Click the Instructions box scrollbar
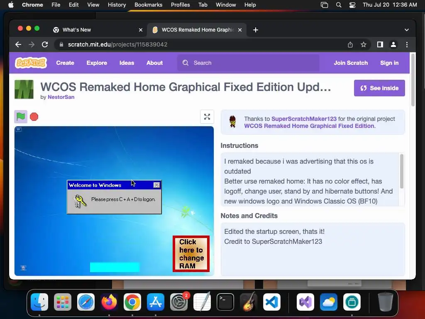Screen dimensions: 425x319 (401, 171)
